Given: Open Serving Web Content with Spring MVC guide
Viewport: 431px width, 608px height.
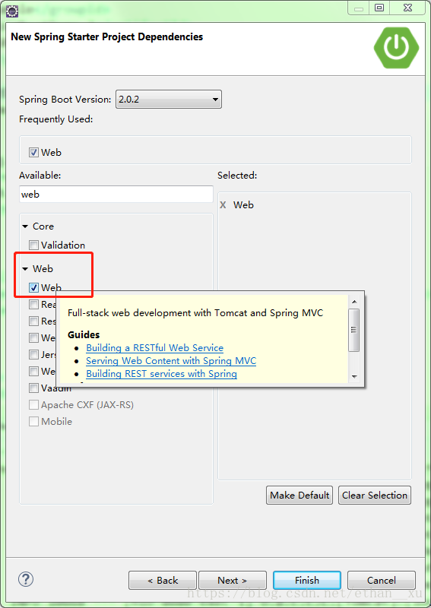Looking at the screenshot, I should pos(171,361).
